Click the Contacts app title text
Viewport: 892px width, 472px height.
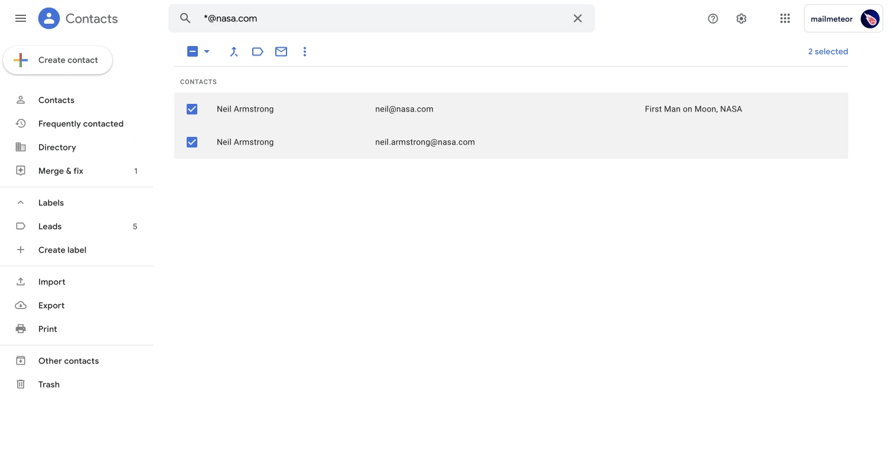point(92,18)
